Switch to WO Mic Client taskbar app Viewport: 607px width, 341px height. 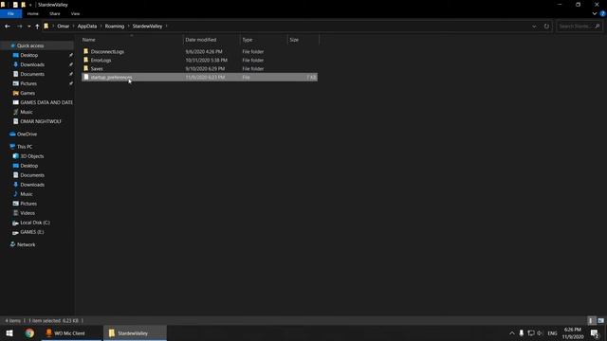pyautogui.click(x=71, y=332)
